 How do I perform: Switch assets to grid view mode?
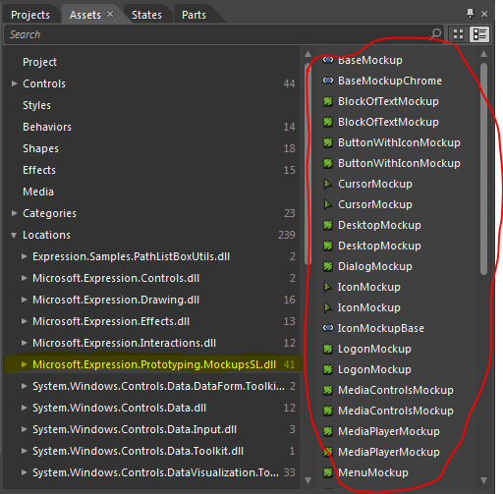tap(459, 34)
